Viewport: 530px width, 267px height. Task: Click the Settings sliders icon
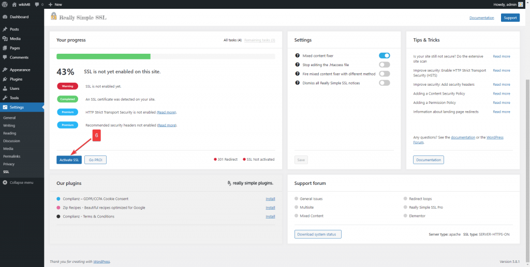pos(5,107)
